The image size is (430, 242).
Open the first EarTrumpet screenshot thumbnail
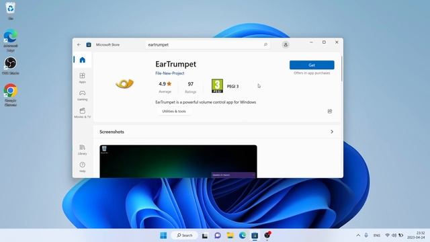tap(178, 161)
